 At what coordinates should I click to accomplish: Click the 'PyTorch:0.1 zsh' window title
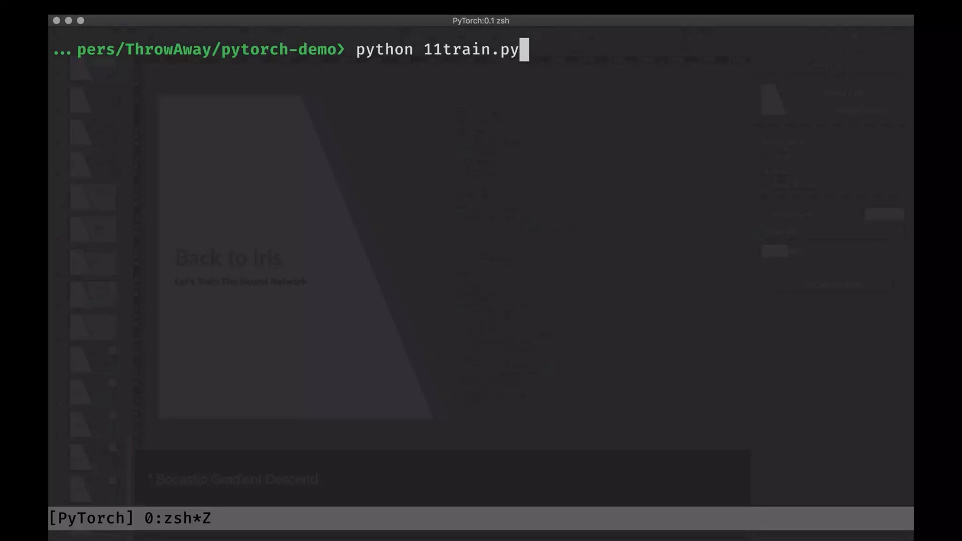(481, 21)
